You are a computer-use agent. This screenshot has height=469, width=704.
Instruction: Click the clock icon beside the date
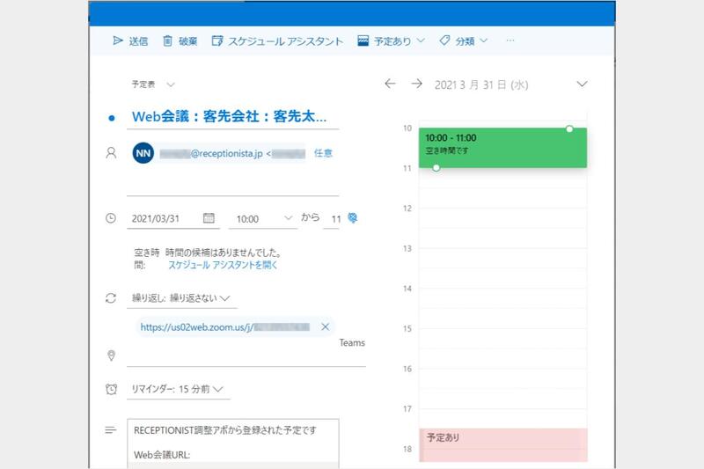tap(111, 218)
